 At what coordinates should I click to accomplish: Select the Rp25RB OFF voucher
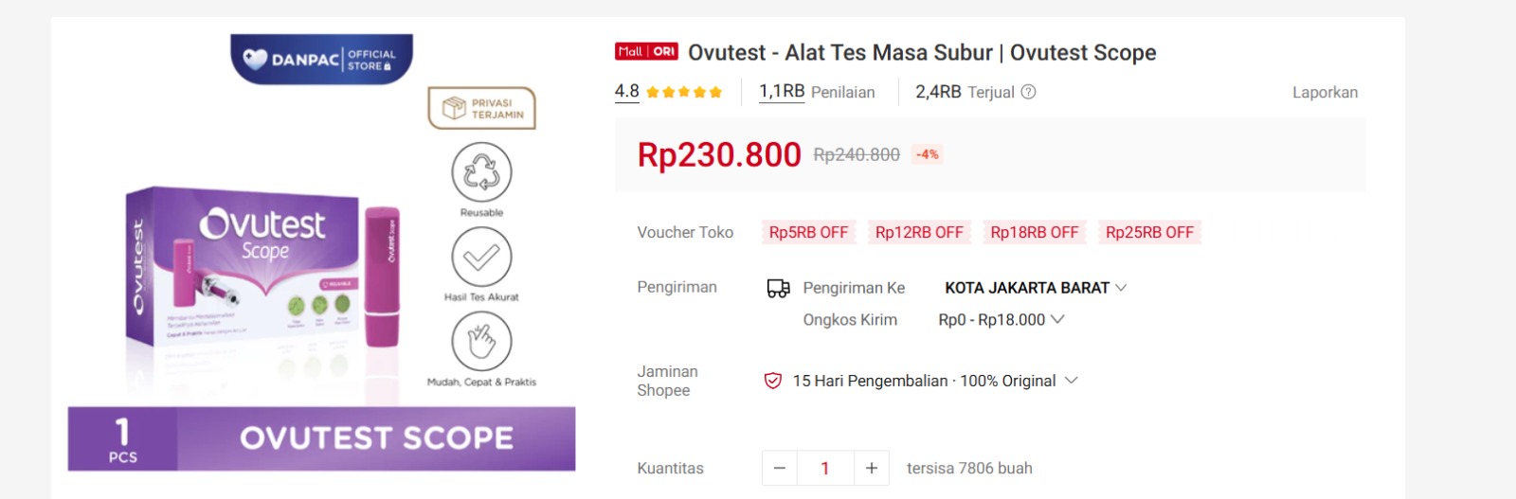pyautogui.click(x=1149, y=232)
